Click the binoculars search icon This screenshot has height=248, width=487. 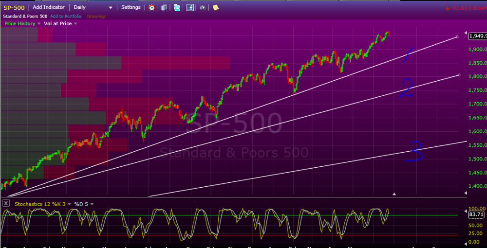point(203,7)
